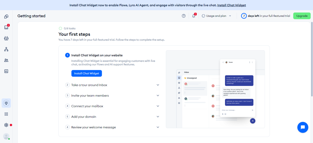The height and width of the screenshot is (143, 313).
Task: Click the 7 days left trial counter
Action: (244, 16)
